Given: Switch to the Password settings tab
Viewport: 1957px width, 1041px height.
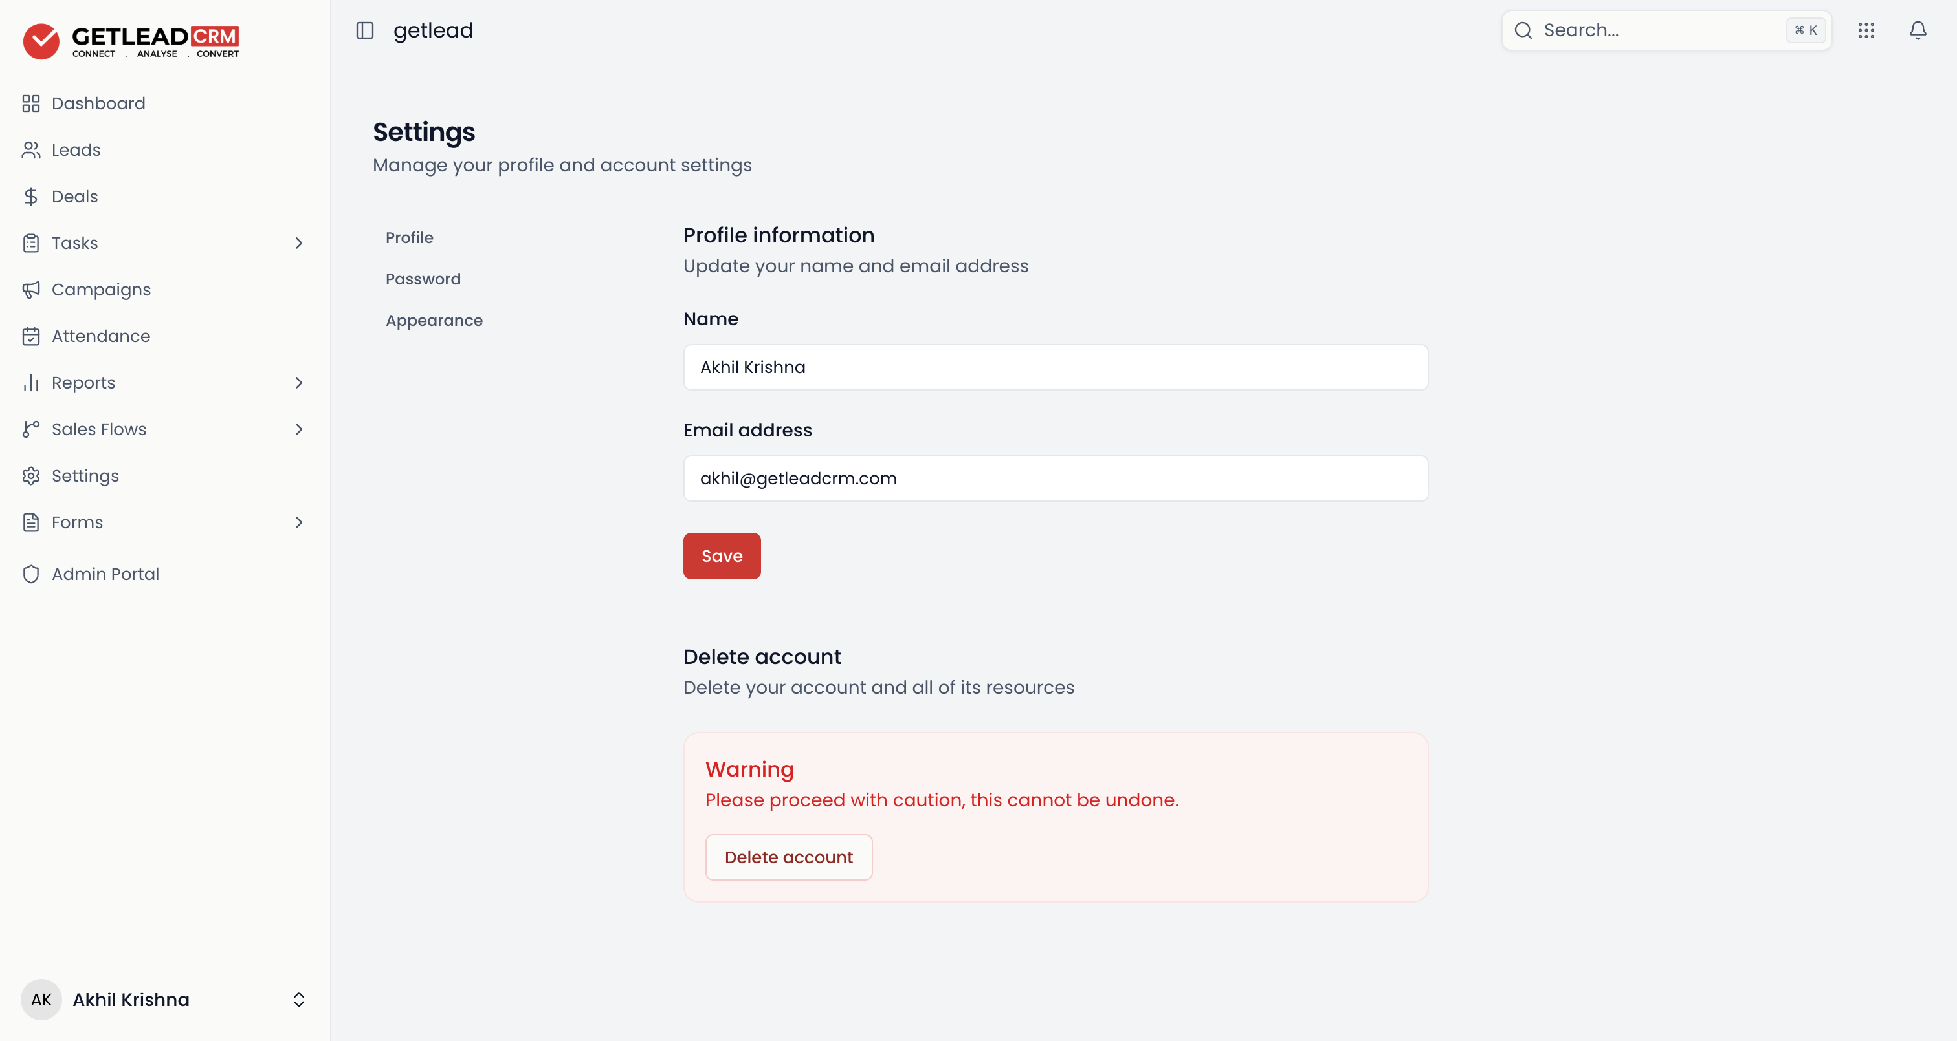Looking at the screenshot, I should [x=423, y=279].
